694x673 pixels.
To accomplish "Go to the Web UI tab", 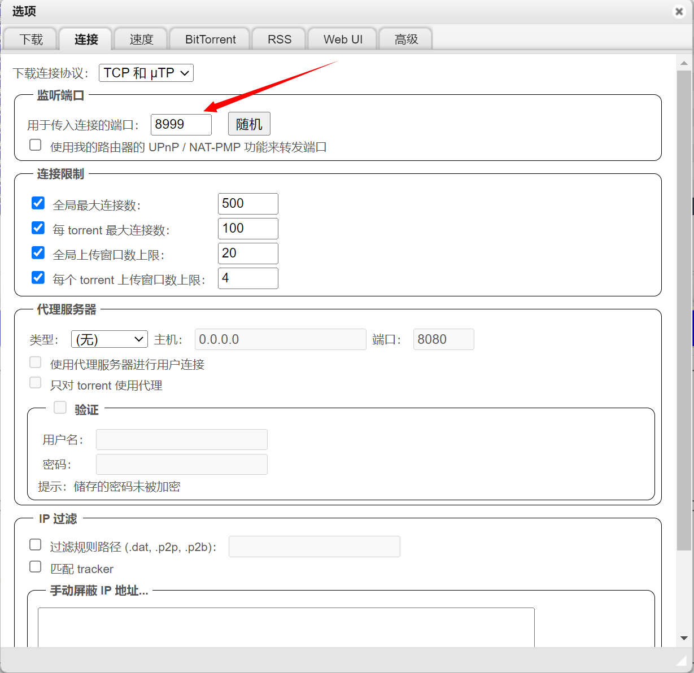I will point(343,40).
